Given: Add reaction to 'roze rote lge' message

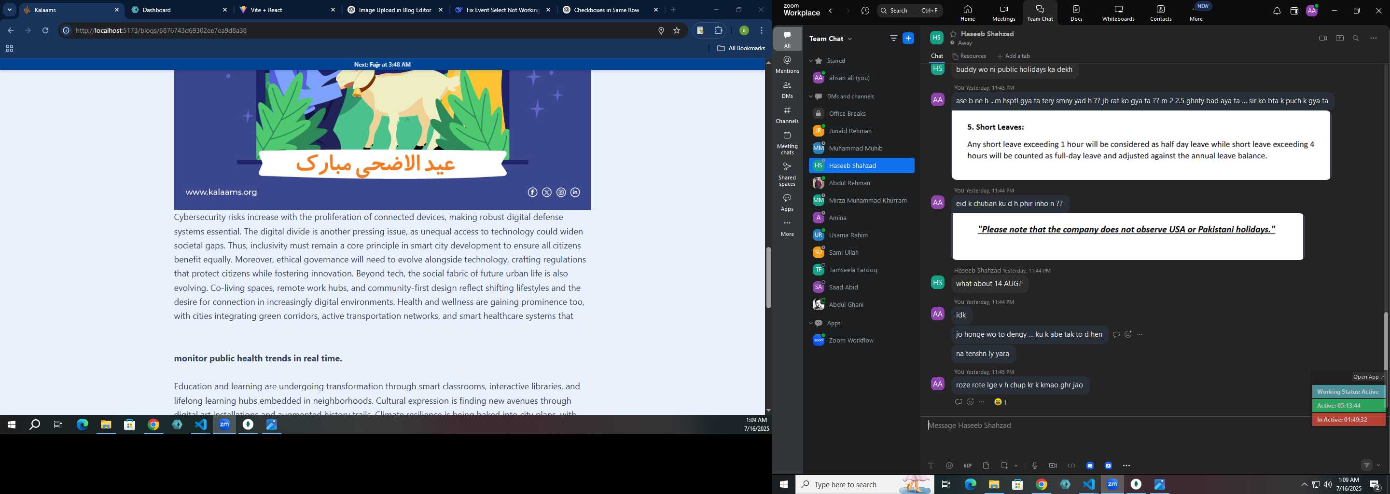Looking at the screenshot, I should click(970, 402).
